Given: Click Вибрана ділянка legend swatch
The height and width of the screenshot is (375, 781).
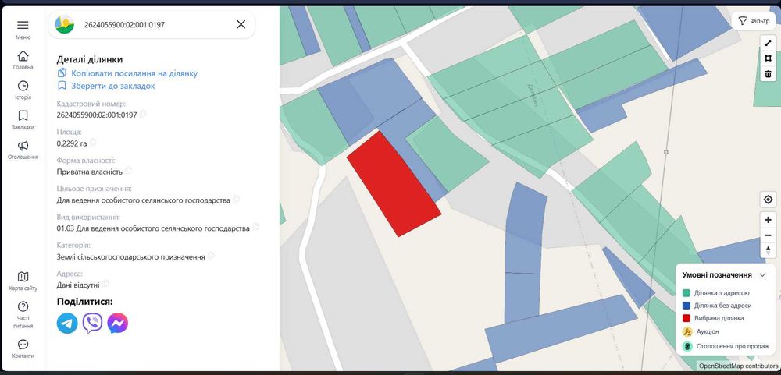Looking at the screenshot, I should (686, 318).
